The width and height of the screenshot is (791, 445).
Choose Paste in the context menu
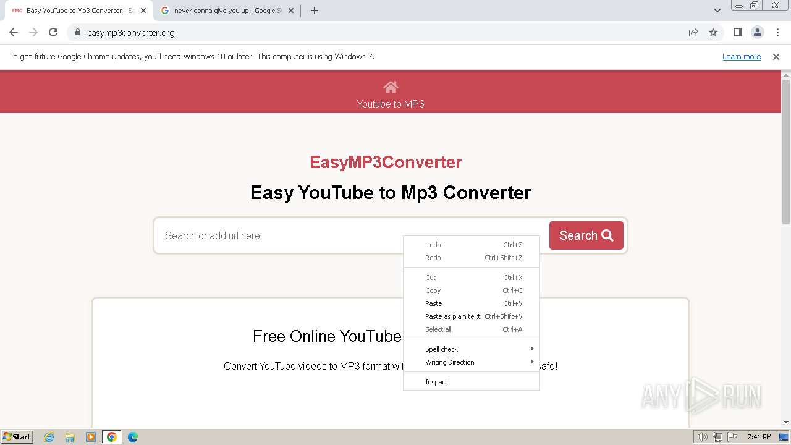(x=472, y=303)
